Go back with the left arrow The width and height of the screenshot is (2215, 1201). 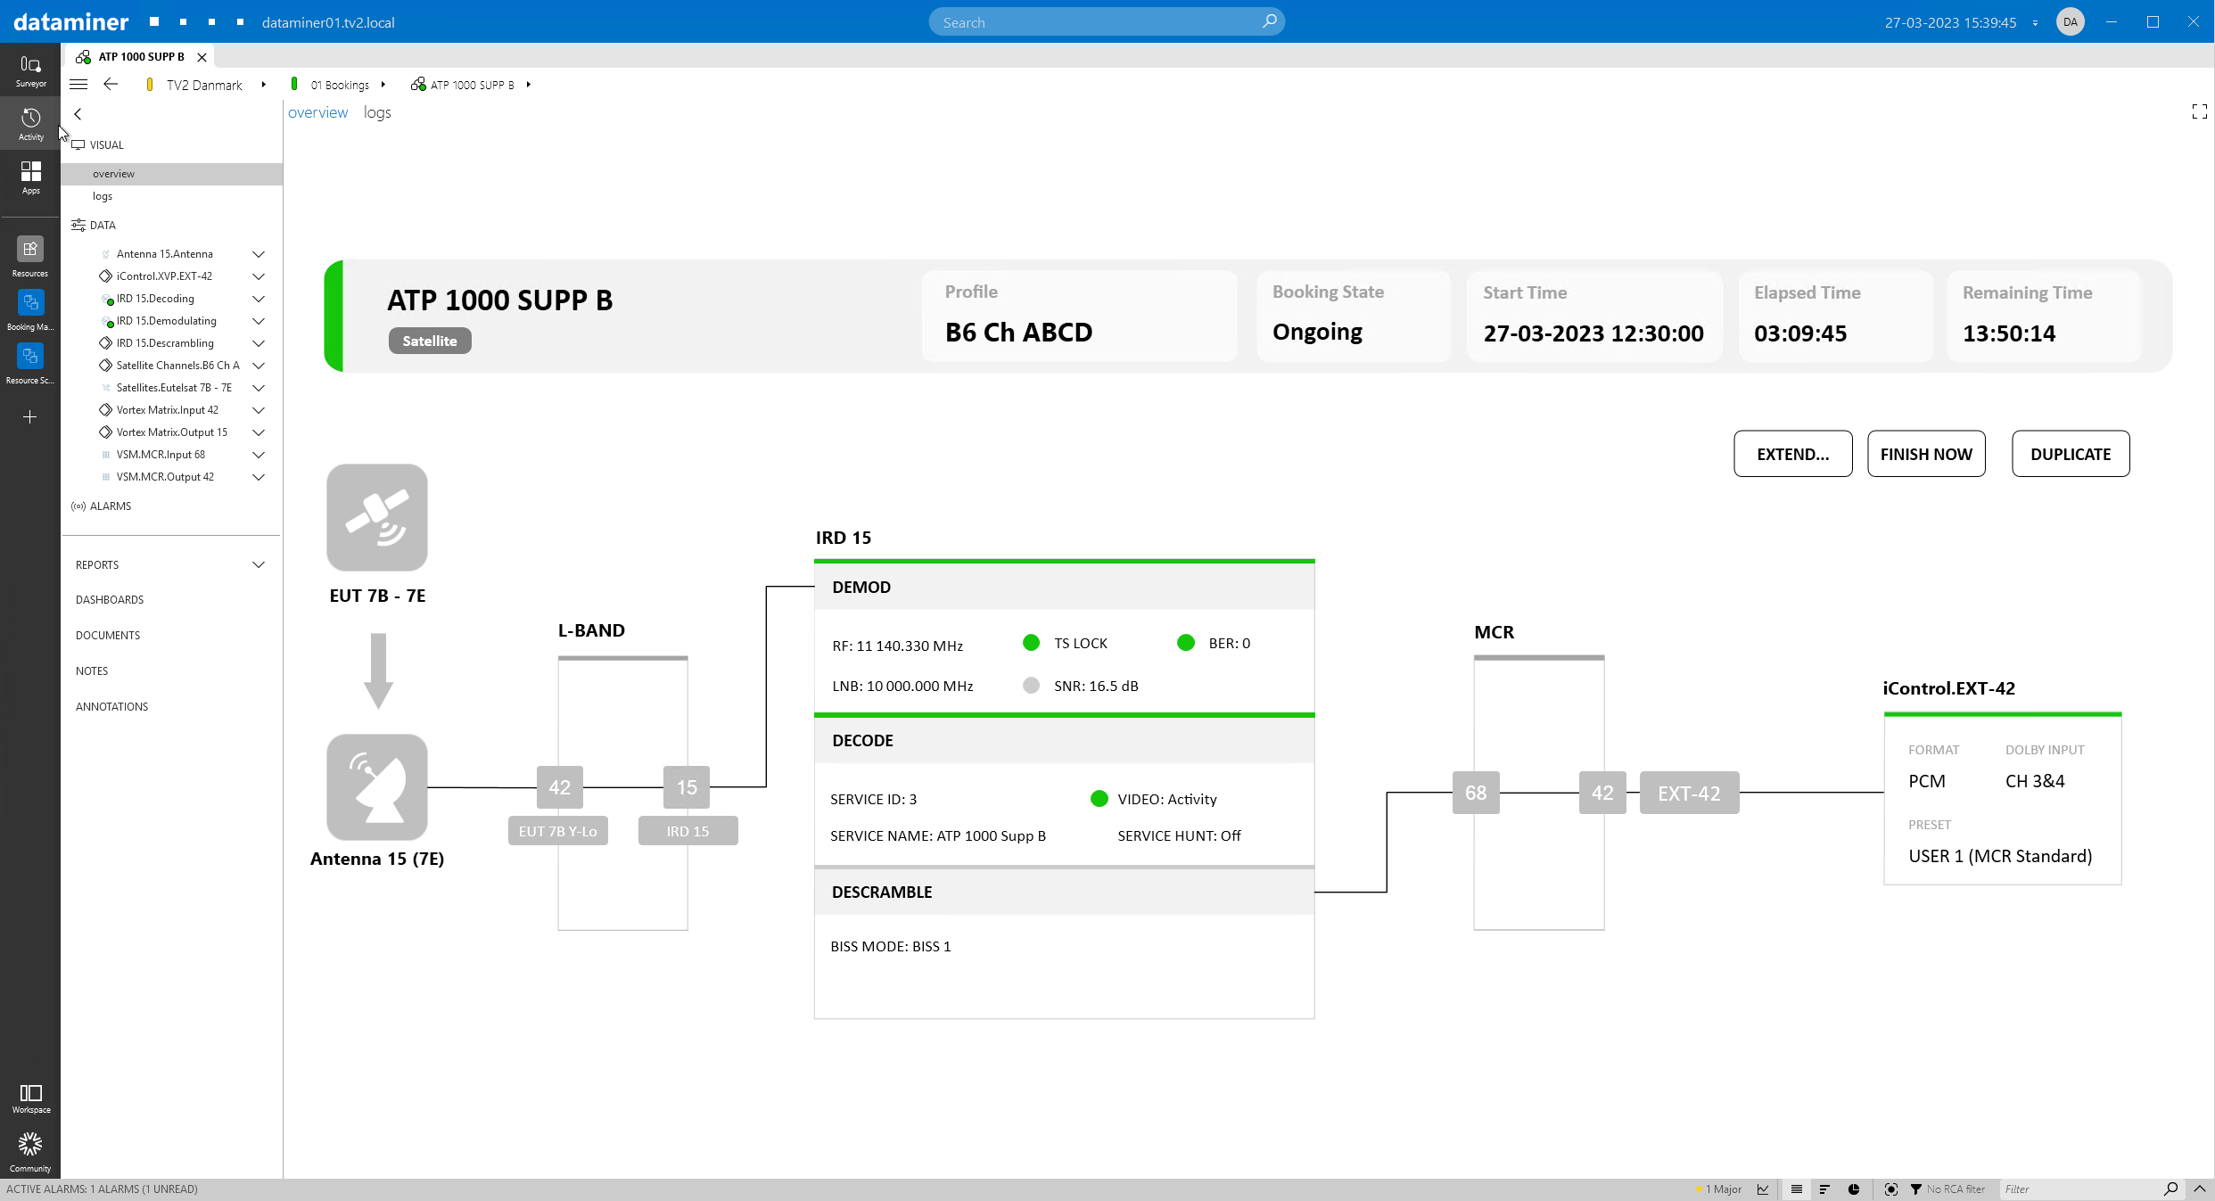click(x=111, y=84)
